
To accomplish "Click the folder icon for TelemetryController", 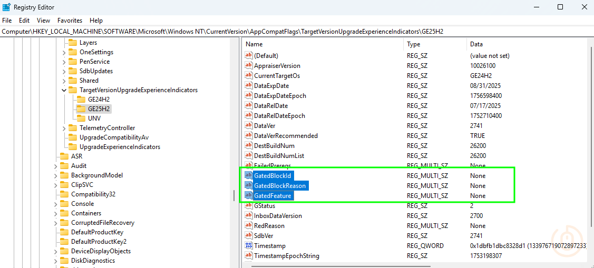I will point(72,128).
